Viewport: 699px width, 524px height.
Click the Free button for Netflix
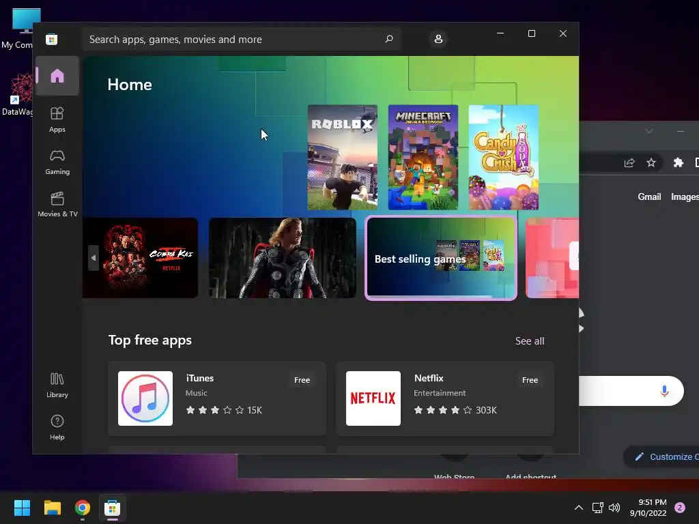coord(530,380)
